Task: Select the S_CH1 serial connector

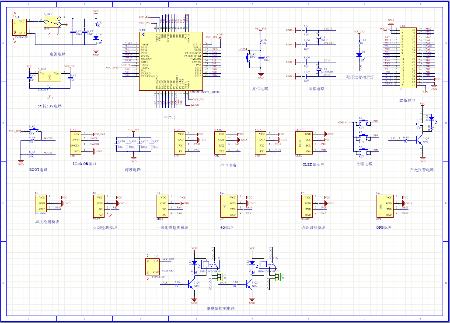Action: tap(180, 143)
